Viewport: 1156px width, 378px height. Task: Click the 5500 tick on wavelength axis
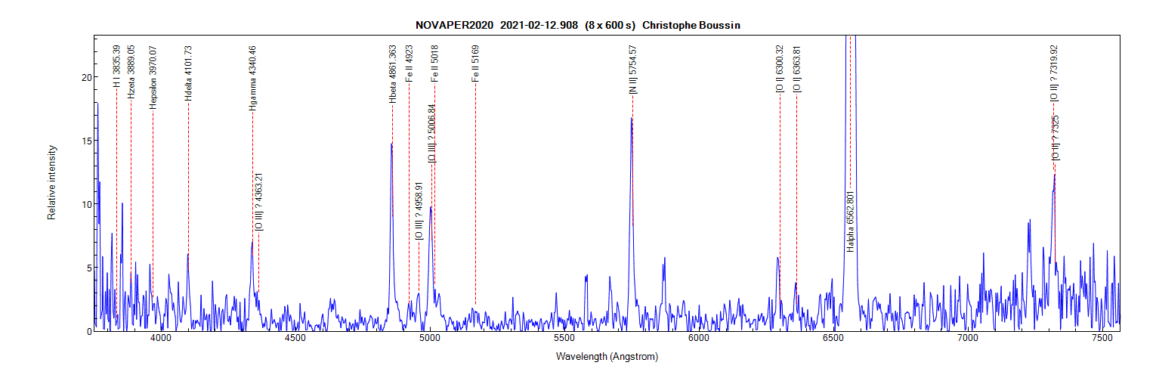coord(563,338)
